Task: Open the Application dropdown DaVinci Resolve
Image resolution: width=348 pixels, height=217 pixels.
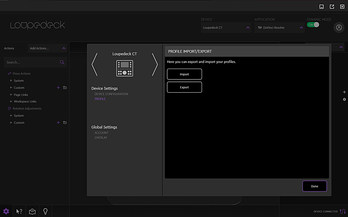Action: (279, 28)
